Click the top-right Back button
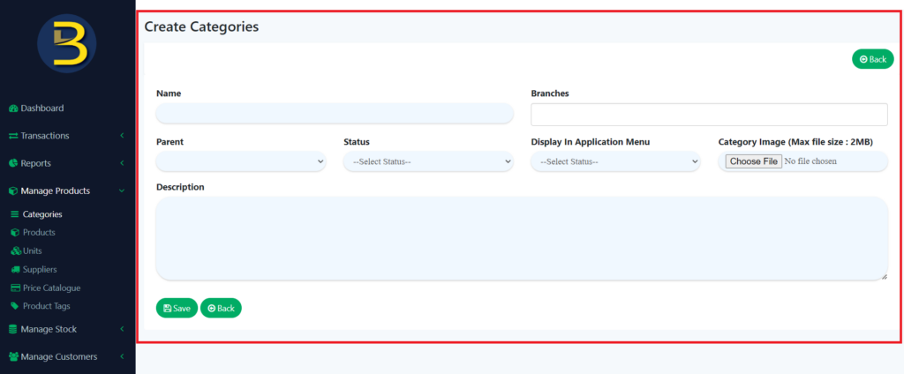The width and height of the screenshot is (904, 374). point(872,59)
